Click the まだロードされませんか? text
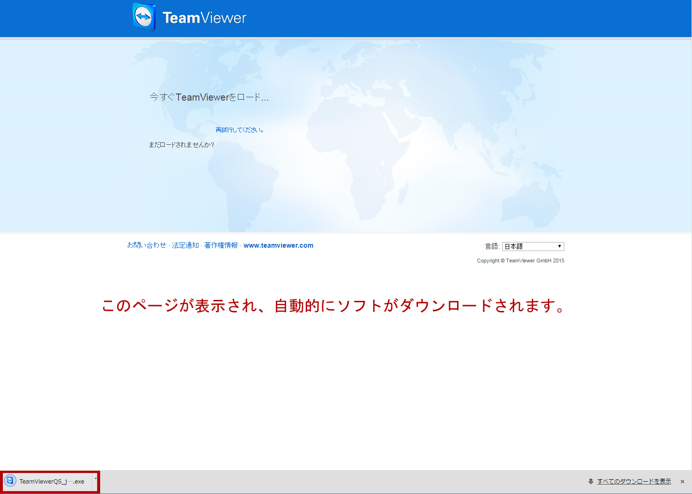 click(181, 145)
